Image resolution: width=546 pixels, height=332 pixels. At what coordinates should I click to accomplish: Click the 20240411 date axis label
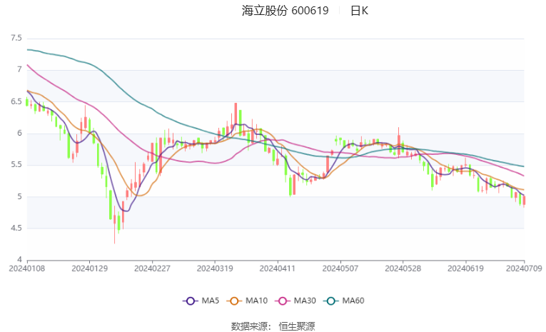tap(278, 268)
